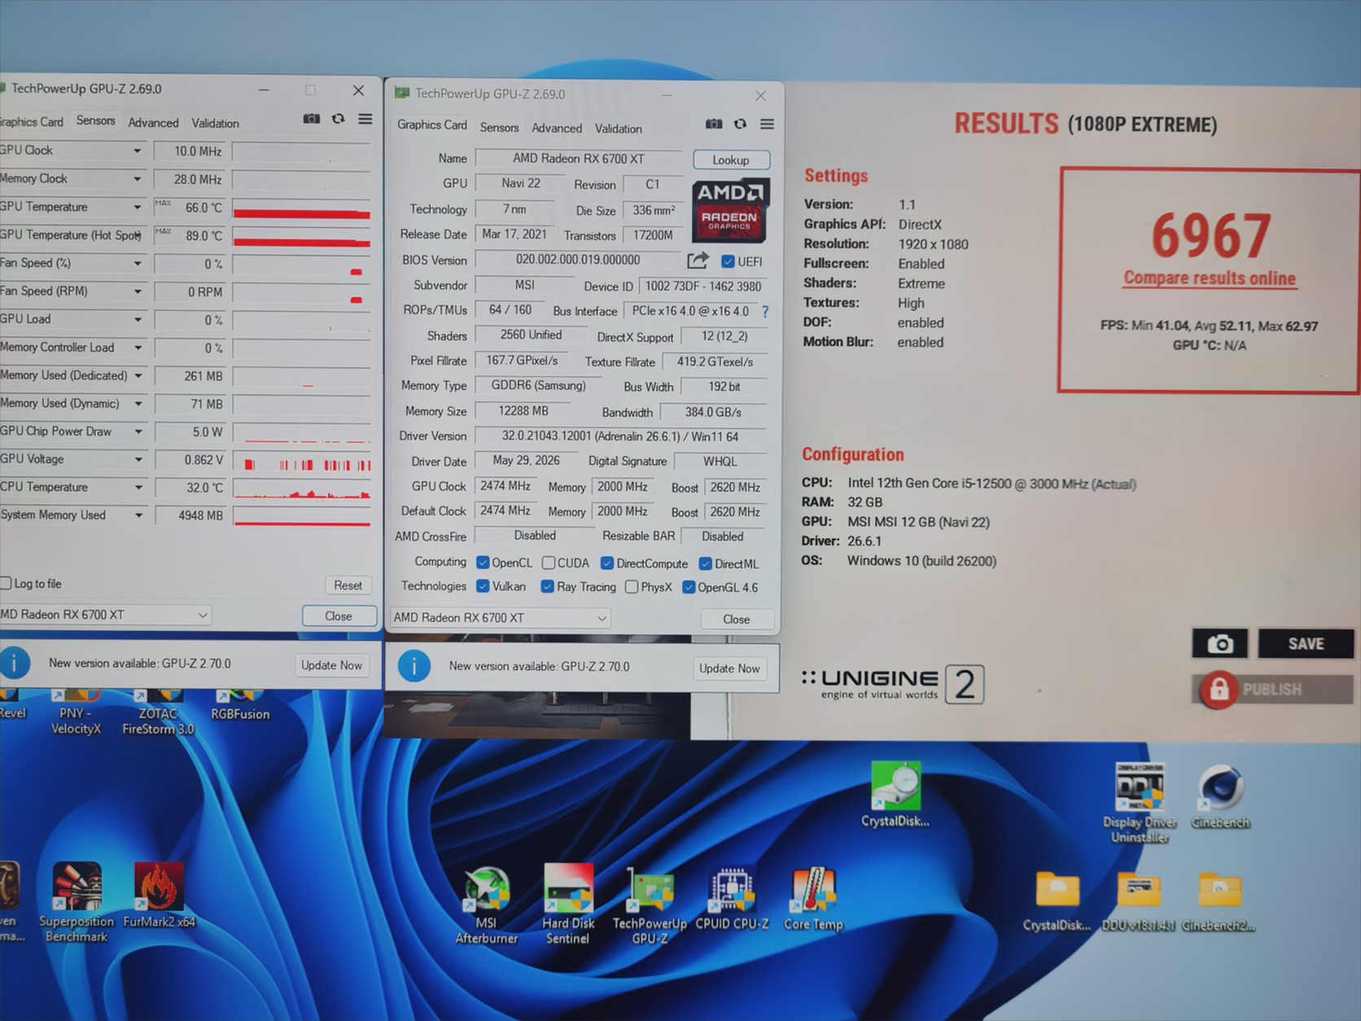Click Unigine SAVE button
This screenshot has width=1361, height=1021.
pos(1306,644)
